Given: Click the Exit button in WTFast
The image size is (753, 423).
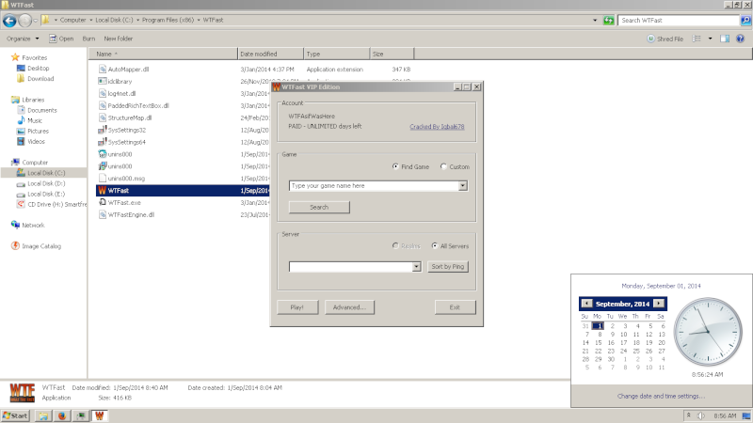Looking at the screenshot, I should click(455, 307).
